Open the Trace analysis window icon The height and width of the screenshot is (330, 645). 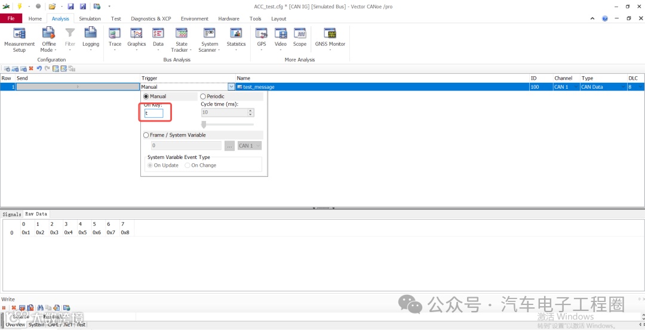pos(115,33)
